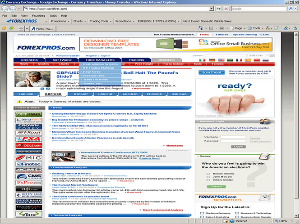Open the address bar URL dropdown arrow

click(x=211, y=9)
